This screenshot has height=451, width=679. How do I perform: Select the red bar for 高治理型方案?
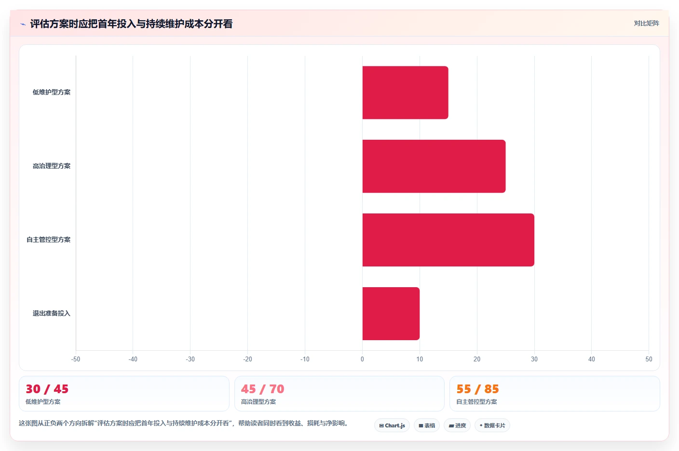point(434,166)
